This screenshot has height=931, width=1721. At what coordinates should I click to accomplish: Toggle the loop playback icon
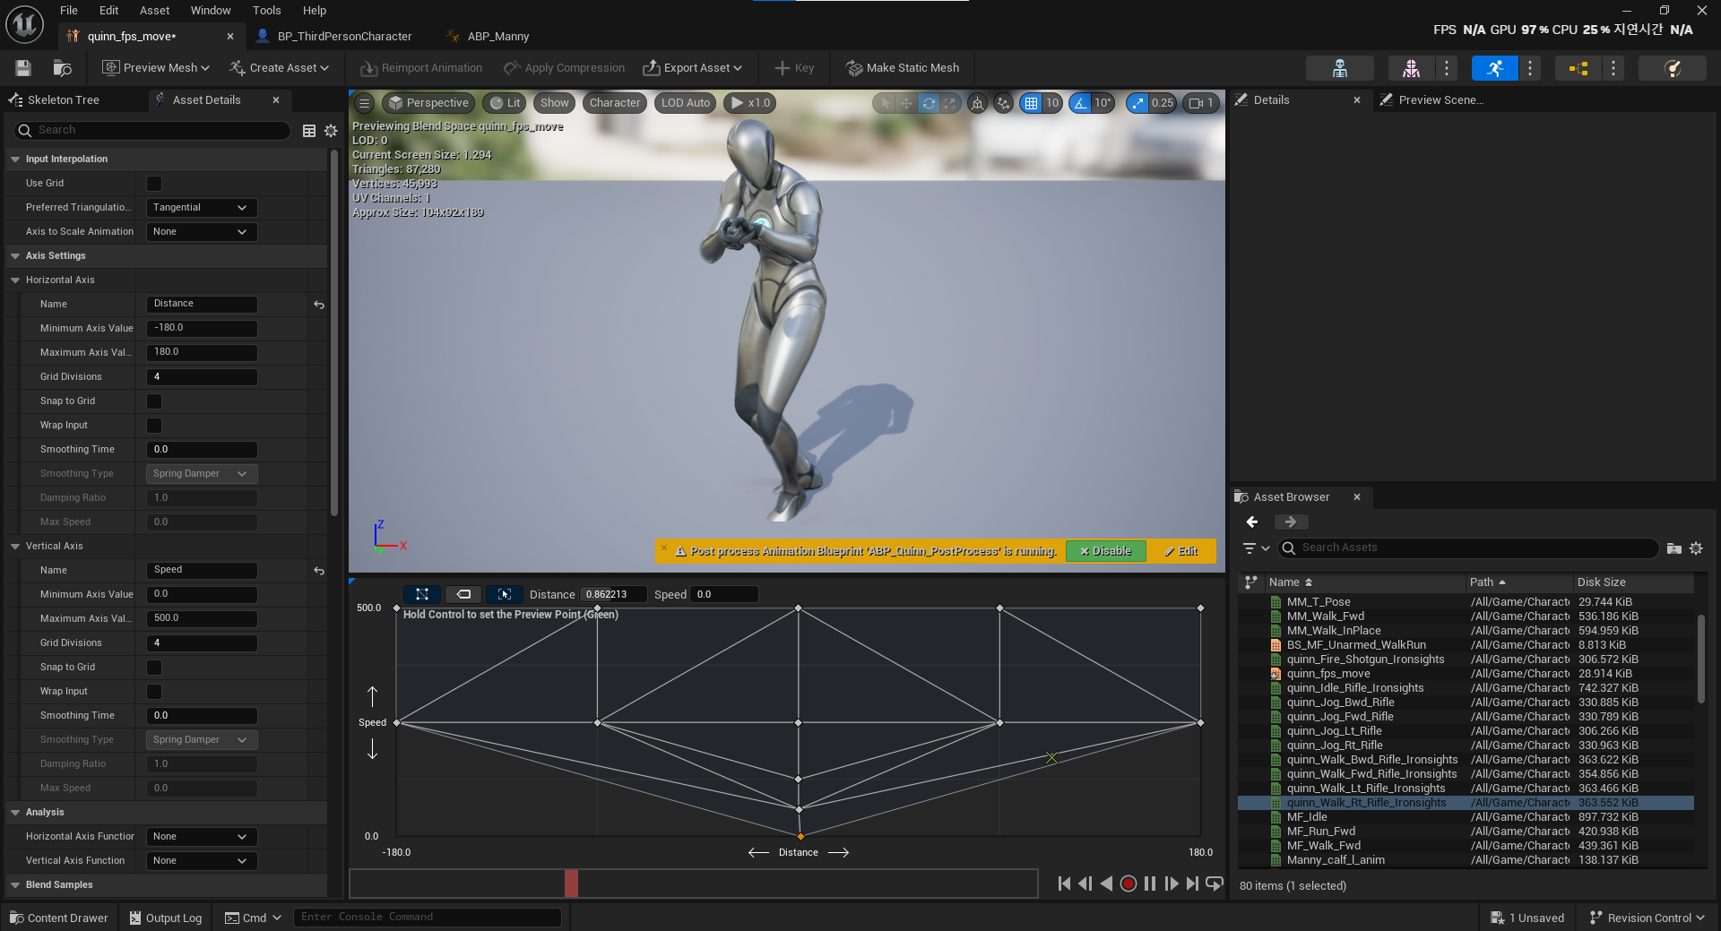[1214, 884]
